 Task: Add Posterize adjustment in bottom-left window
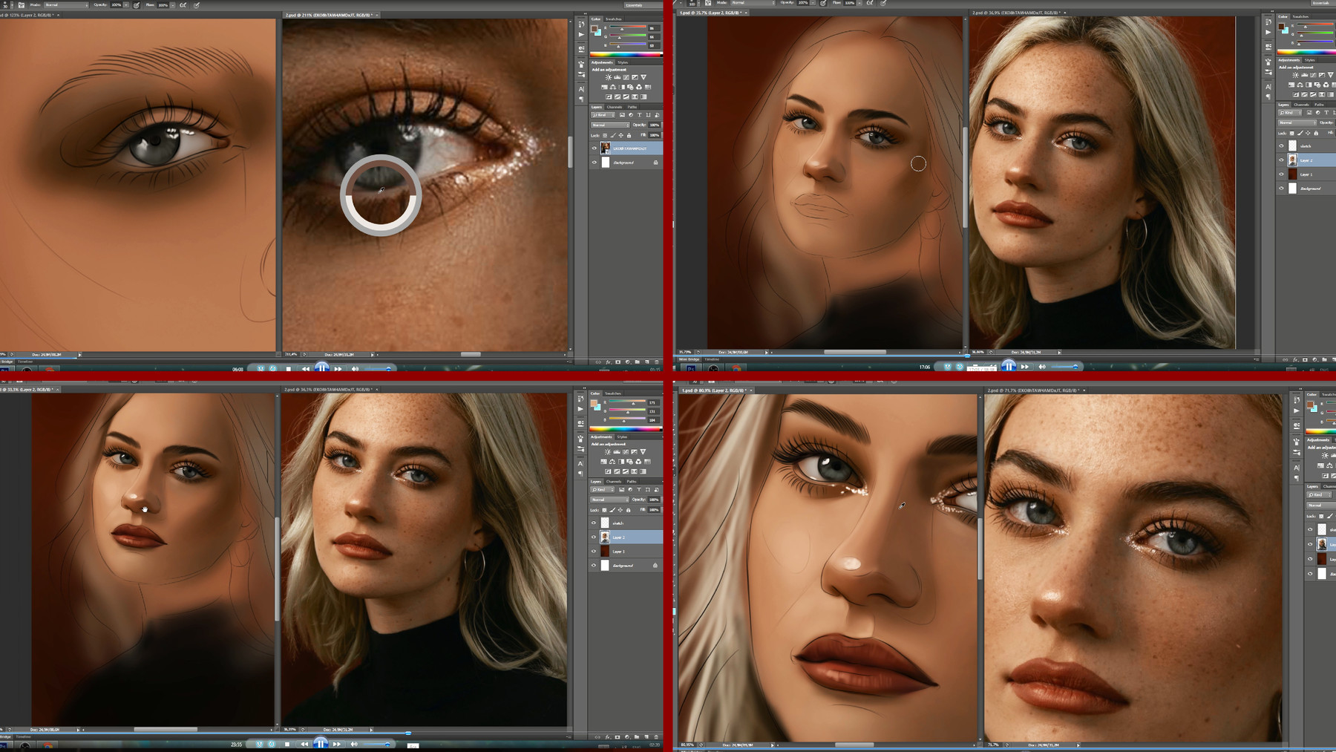[x=617, y=471]
